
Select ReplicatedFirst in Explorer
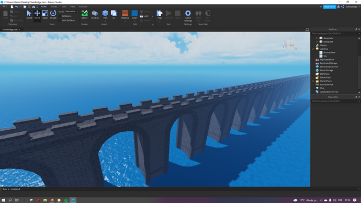click(326, 60)
